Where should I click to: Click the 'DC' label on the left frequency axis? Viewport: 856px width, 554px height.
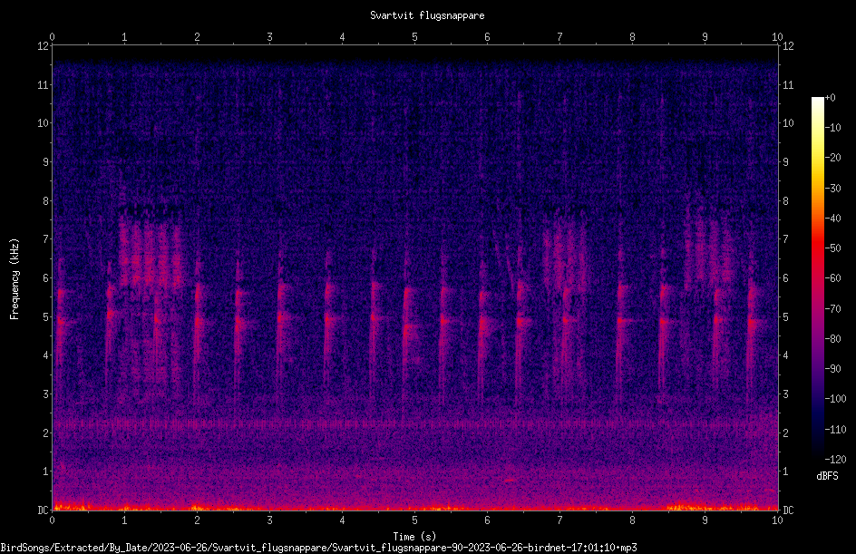(x=44, y=510)
